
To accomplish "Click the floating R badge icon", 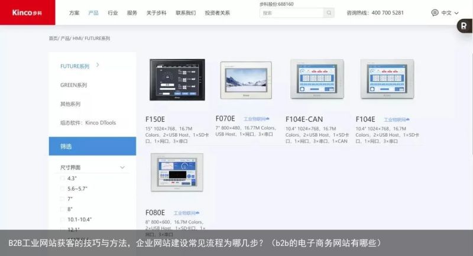I will click(x=464, y=26).
